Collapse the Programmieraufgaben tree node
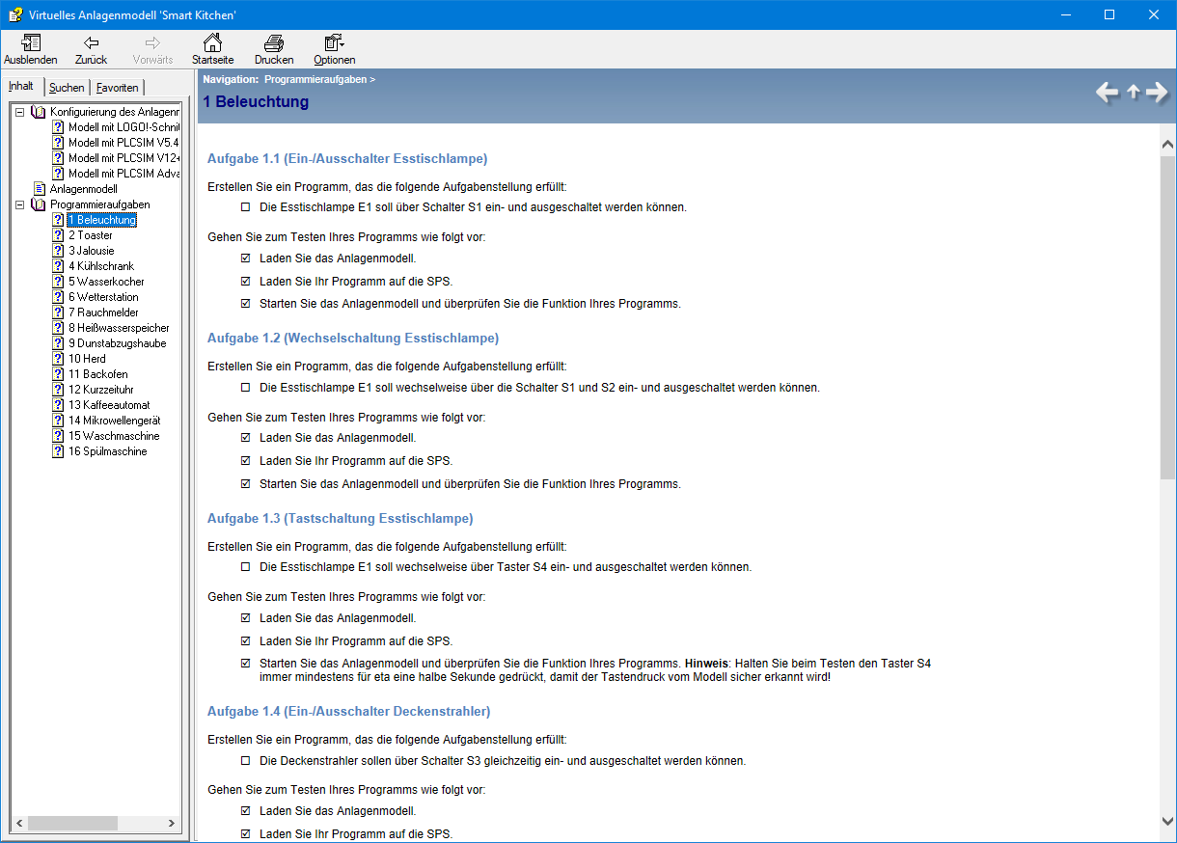 pyautogui.click(x=20, y=204)
